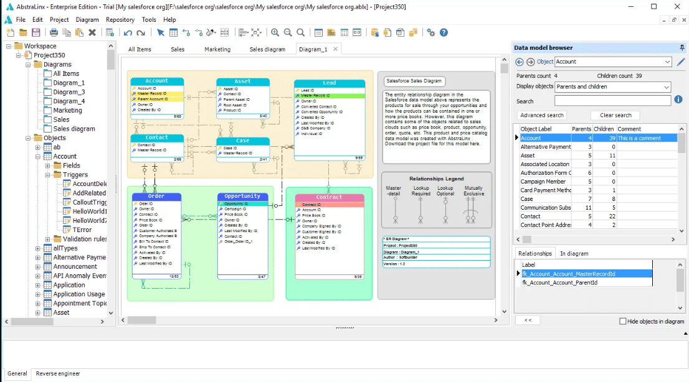Click the Print toolbar icon
Image resolution: width=689 pixels, height=382 pixels.
[x=54, y=32]
